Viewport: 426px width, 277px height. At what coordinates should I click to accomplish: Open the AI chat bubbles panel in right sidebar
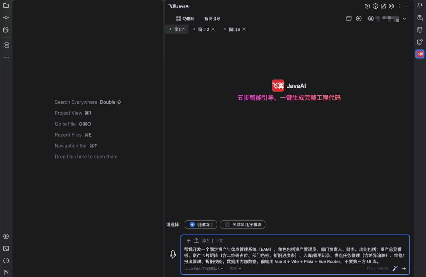click(420, 18)
